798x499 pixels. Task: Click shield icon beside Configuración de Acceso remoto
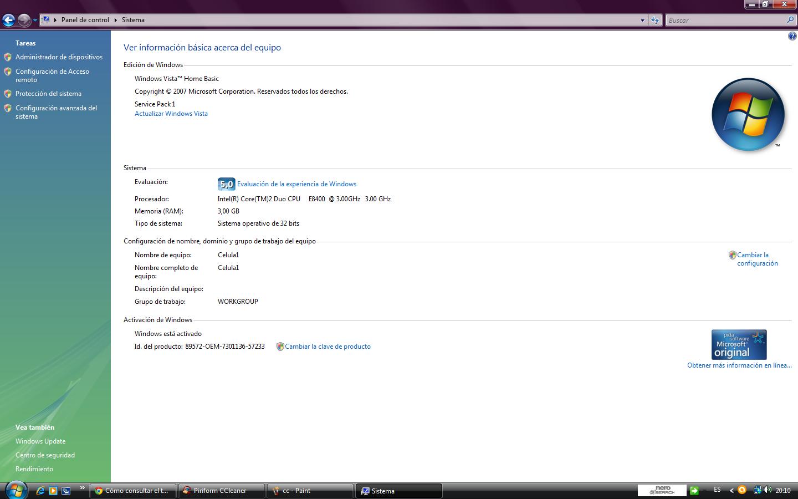pos(8,72)
